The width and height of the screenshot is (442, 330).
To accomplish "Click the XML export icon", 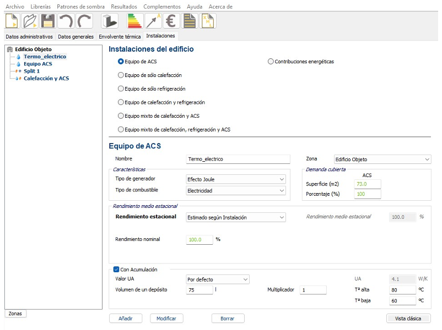I will 208,21.
